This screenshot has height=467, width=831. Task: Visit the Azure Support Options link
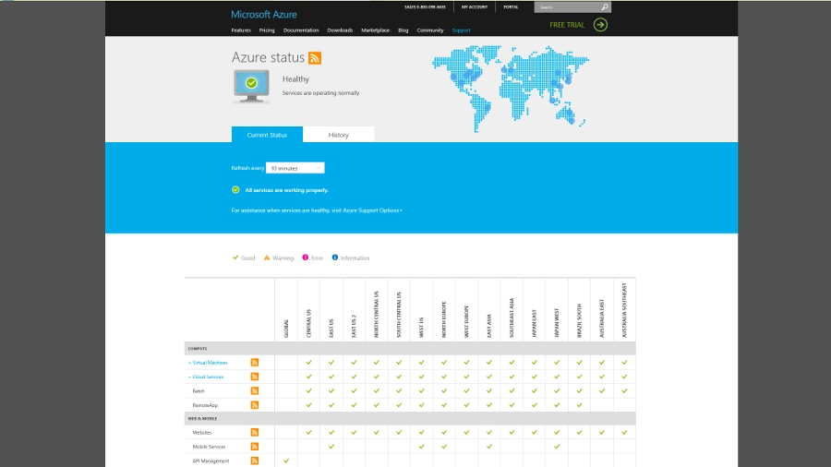[x=372, y=210]
